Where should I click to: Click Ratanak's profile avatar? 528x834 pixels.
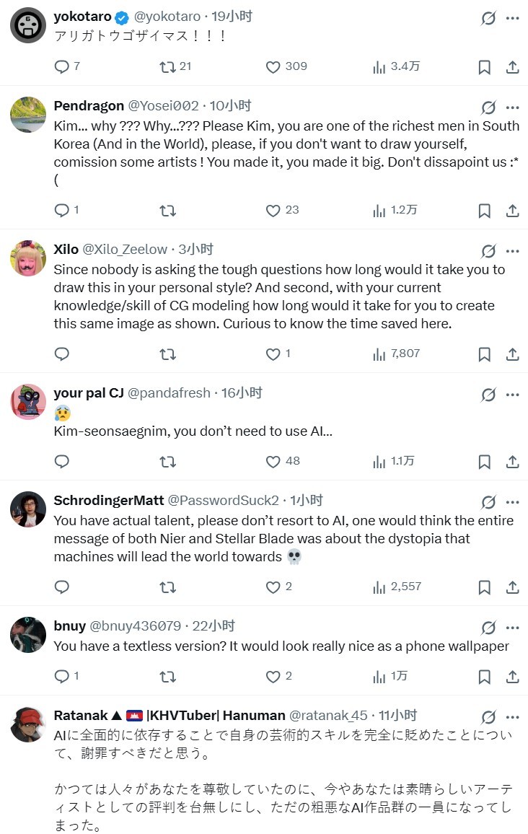[x=28, y=724]
